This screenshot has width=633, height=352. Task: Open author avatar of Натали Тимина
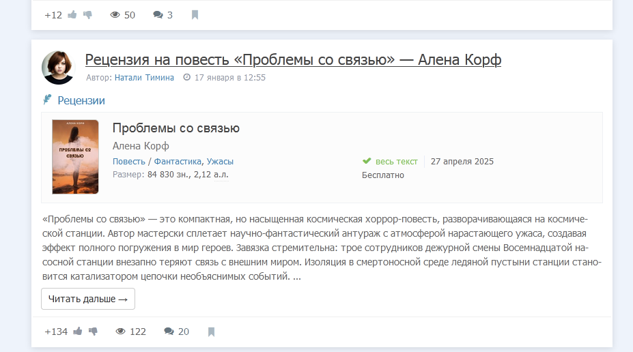click(x=58, y=67)
